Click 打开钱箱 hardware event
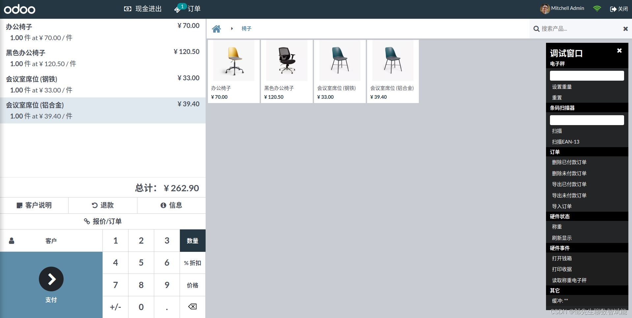 [x=562, y=258]
